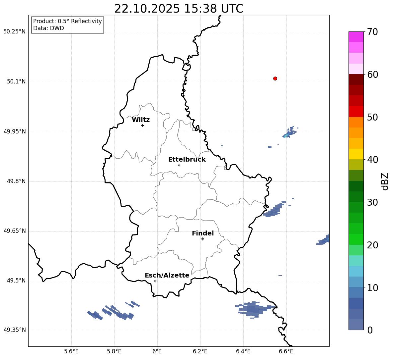Click the title 22.10.2025 15:38 UTC
393x358 pixels.
pyautogui.click(x=179, y=9)
